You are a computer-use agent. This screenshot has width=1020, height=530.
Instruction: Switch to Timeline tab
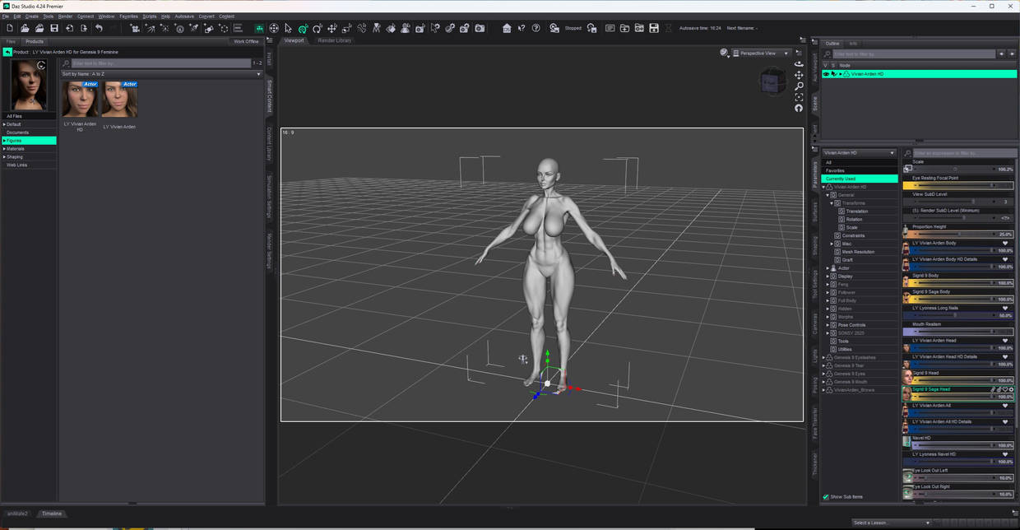tap(51, 514)
